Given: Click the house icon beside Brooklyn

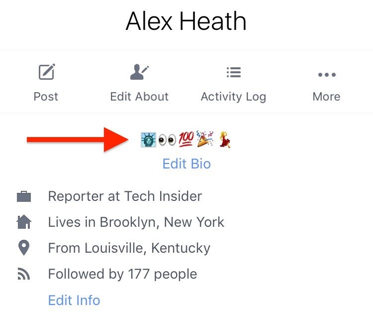Looking at the screenshot, I should (24, 222).
